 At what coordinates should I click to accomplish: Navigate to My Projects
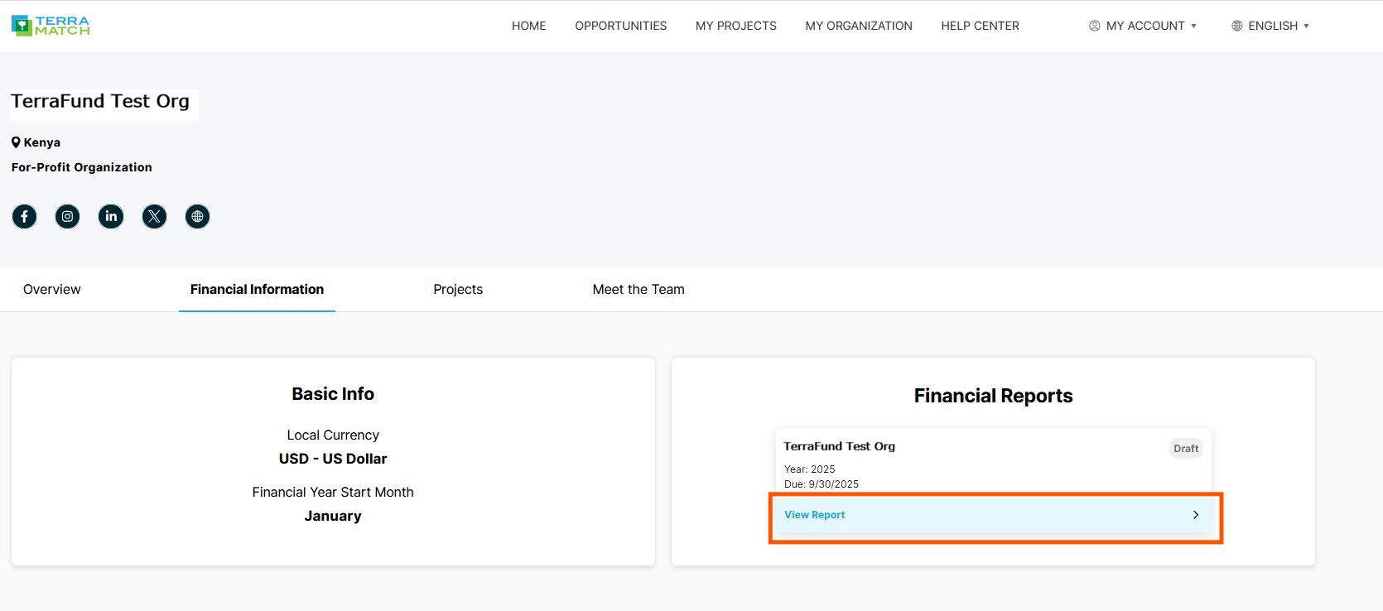(x=736, y=26)
